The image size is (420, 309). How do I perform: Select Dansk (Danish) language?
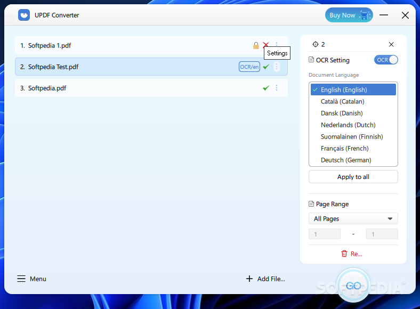pyautogui.click(x=353, y=113)
